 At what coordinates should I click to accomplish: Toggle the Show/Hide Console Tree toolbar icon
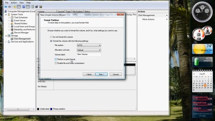pyautogui.click(x=19, y=7)
